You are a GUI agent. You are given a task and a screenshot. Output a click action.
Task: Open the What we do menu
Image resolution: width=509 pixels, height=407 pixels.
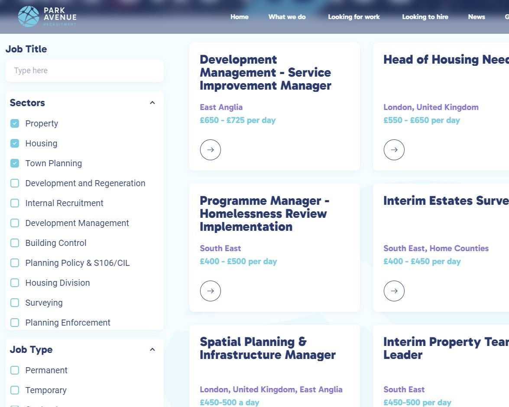point(287,17)
